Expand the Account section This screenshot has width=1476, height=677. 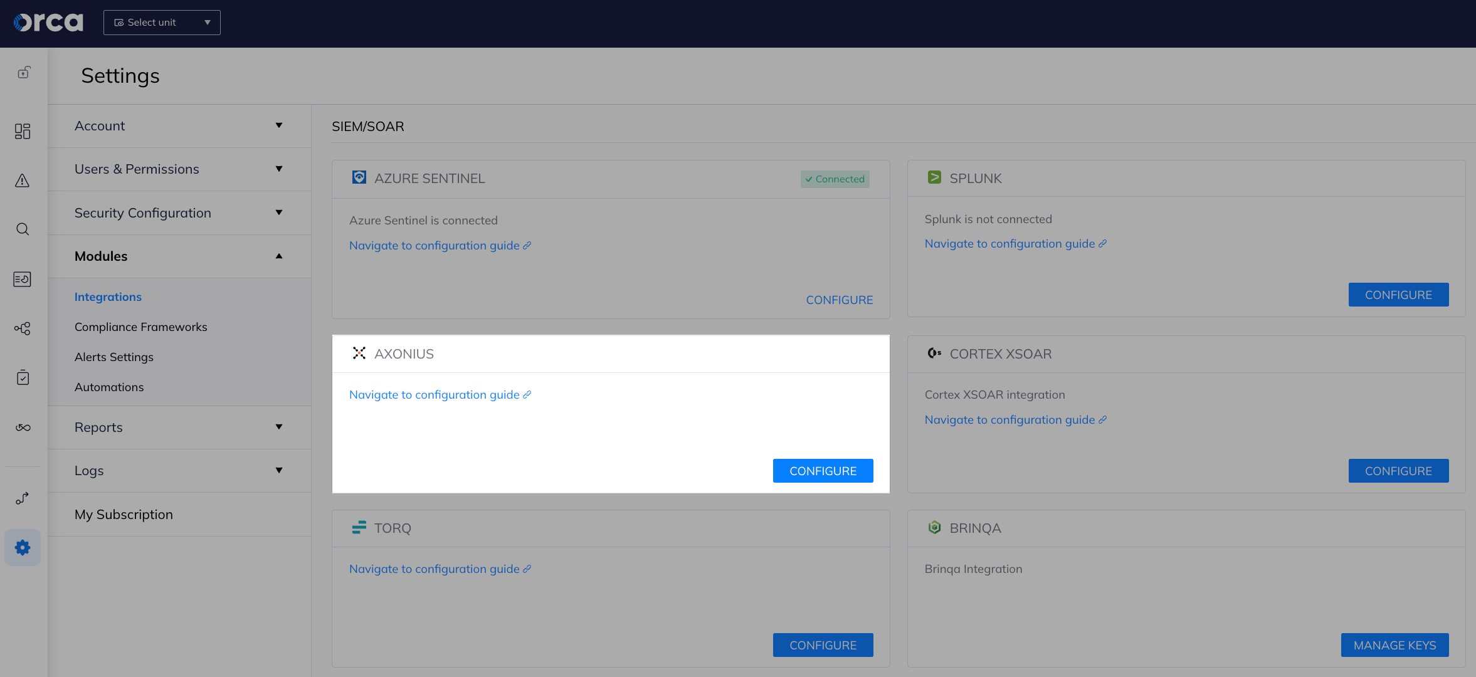click(180, 125)
